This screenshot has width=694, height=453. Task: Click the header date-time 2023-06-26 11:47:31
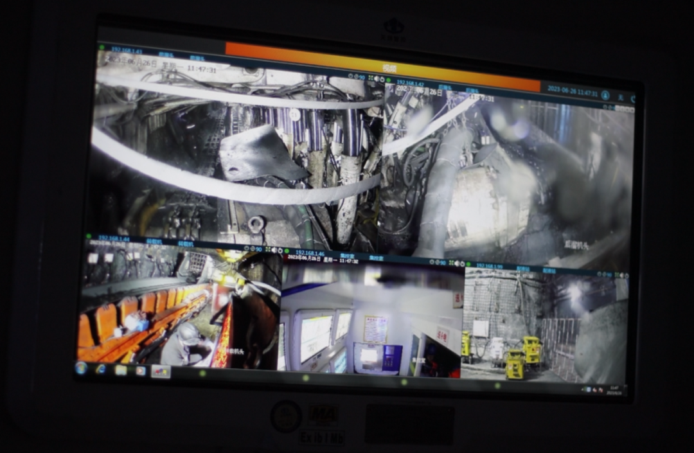coord(572,91)
